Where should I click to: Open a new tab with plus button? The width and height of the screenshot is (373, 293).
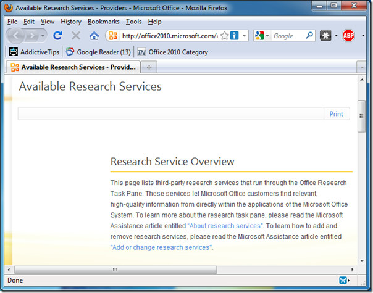click(149, 67)
